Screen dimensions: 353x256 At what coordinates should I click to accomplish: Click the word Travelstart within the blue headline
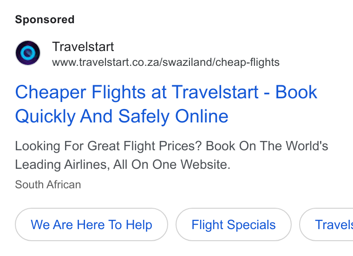[x=215, y=92]
